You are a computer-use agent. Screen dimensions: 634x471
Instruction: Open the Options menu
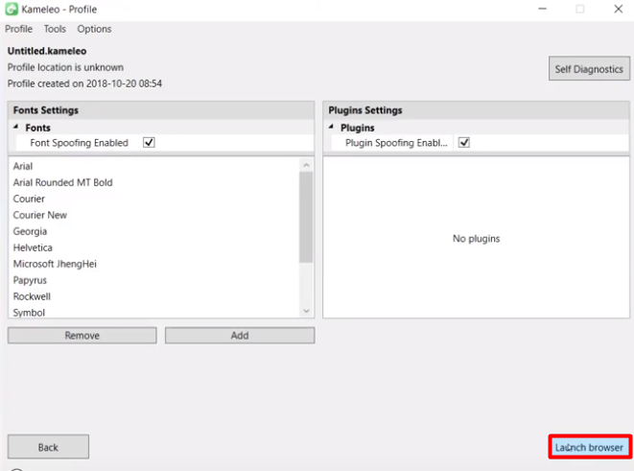(94, 29)
